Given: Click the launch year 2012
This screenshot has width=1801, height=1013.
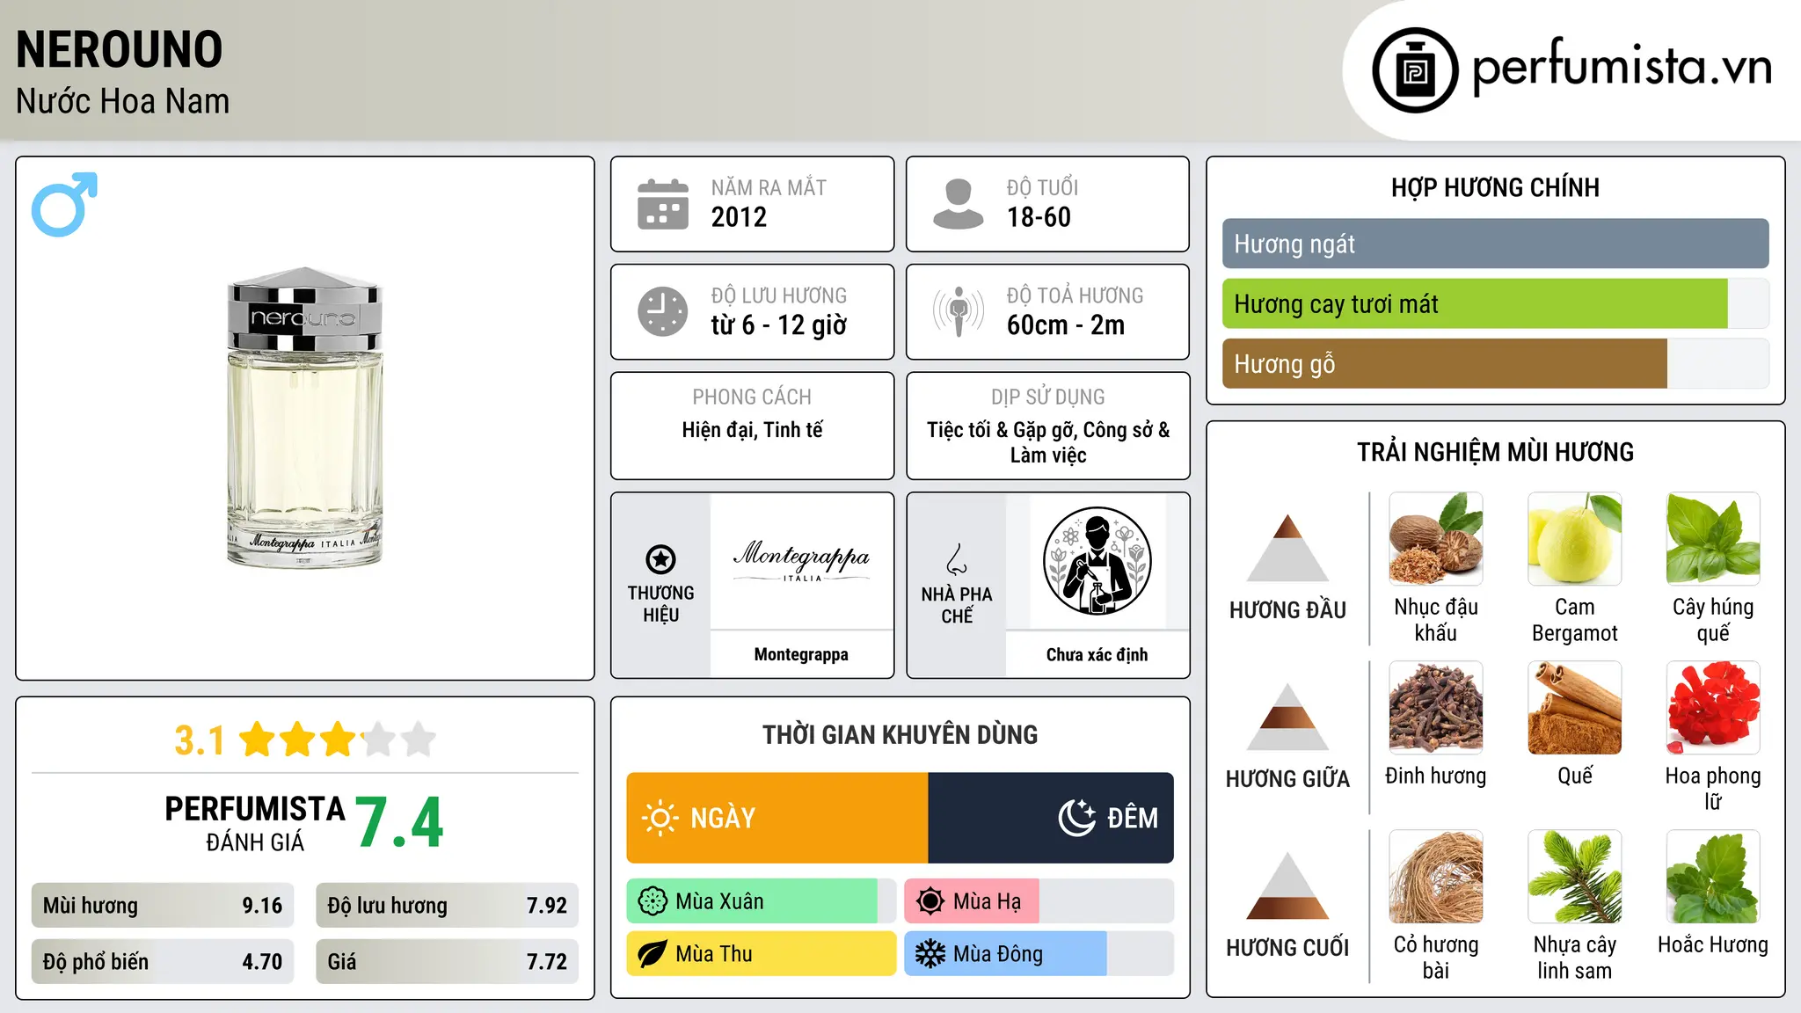Looking at the screenshot, I should click(739, 217).
